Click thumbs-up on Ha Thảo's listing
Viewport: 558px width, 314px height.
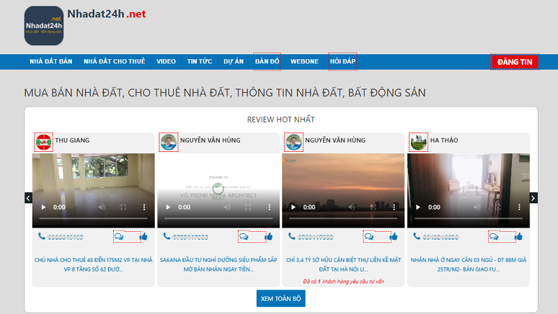[x=518, y=237]
